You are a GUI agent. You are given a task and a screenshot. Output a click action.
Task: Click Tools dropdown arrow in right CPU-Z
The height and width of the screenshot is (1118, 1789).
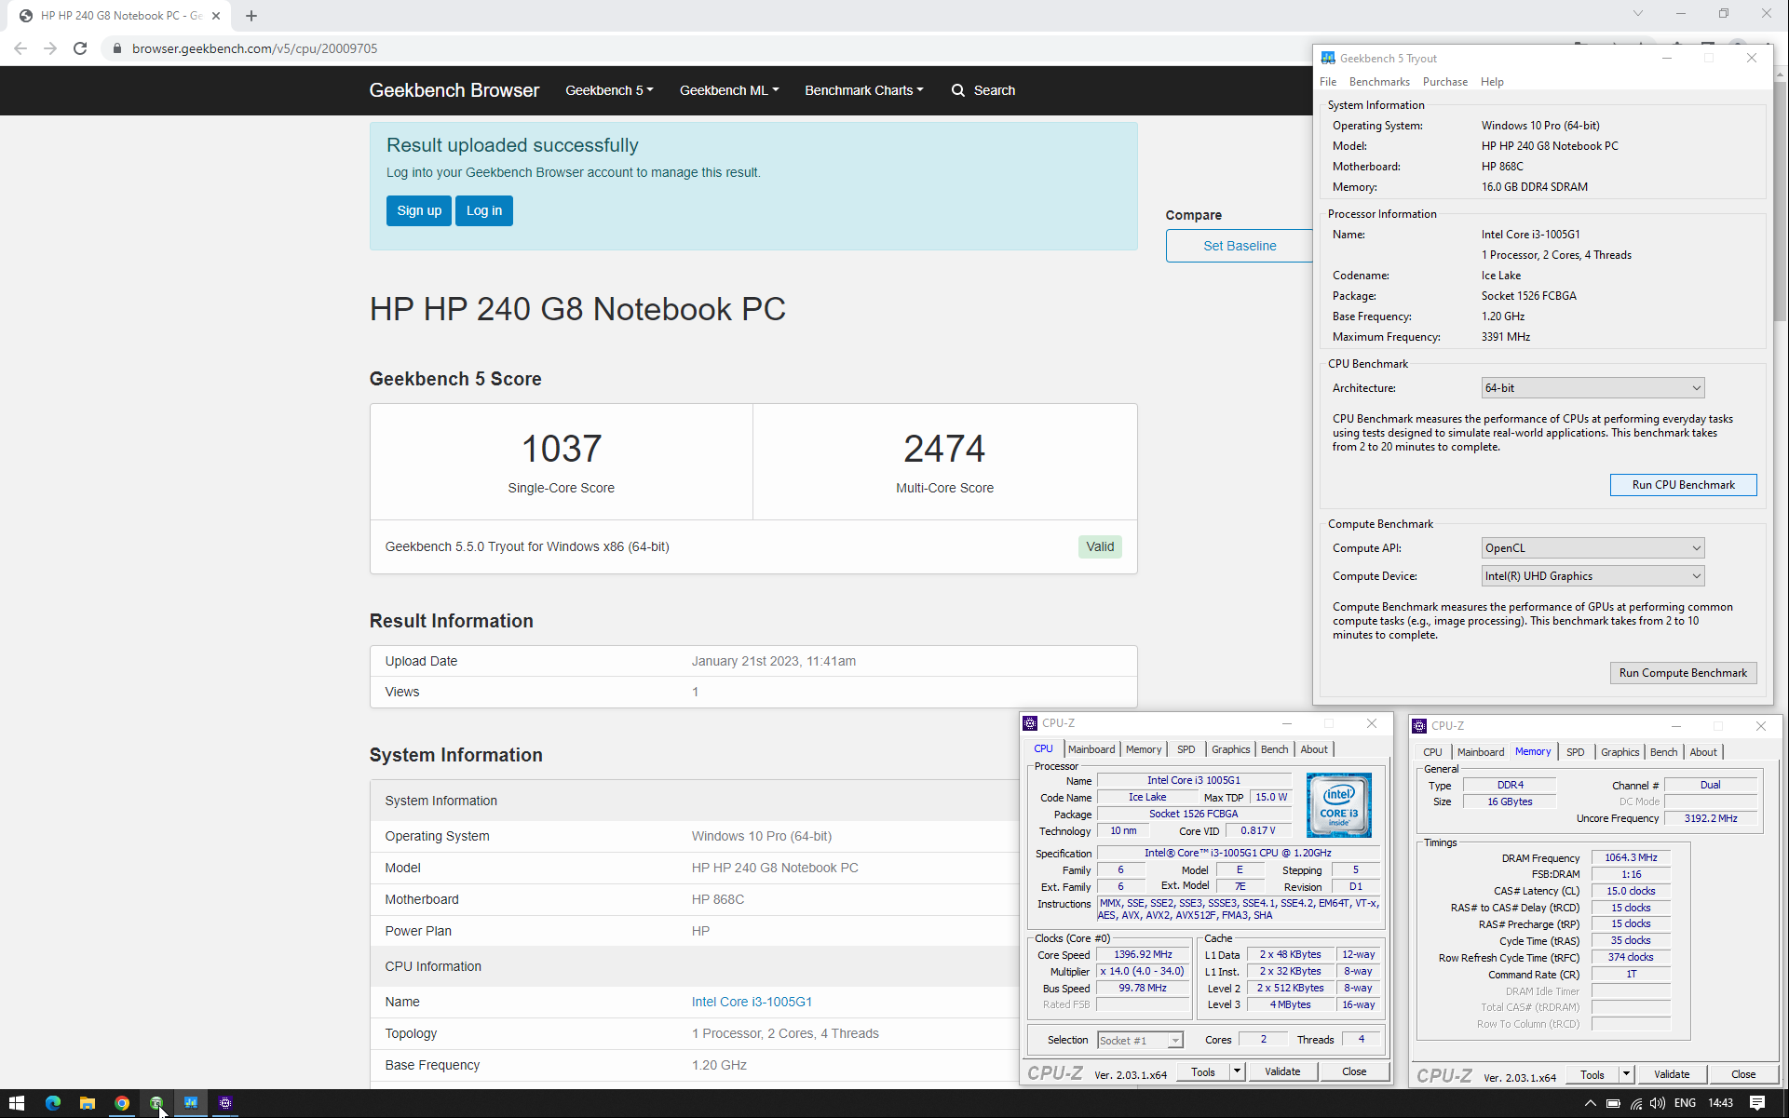click(1626, 1074)
